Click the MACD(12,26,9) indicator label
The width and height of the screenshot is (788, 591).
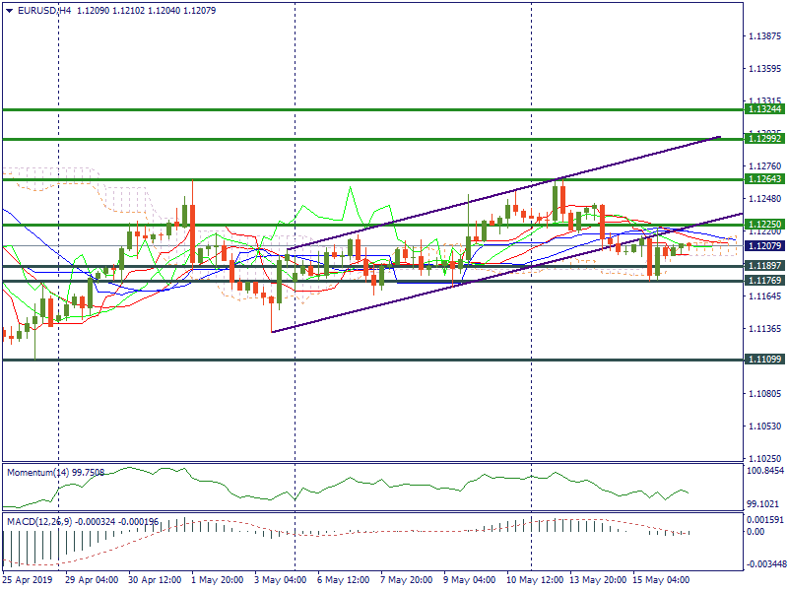click(41, 520)
